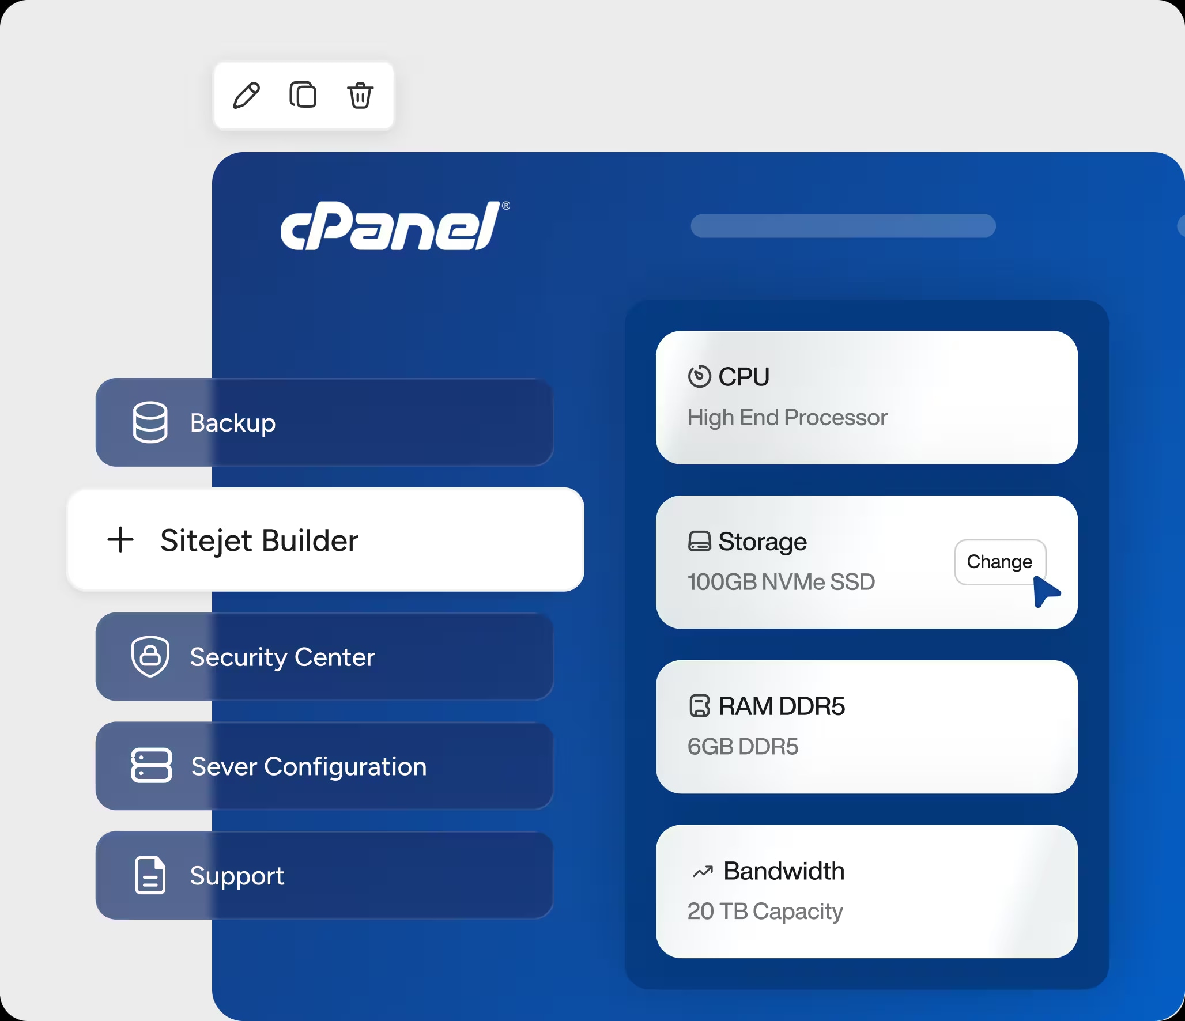Click the Bandwidth trending arrow icon
The width and height of the screenshot is (1185, 1021).
pyautogui.click(x=703, y=872)
